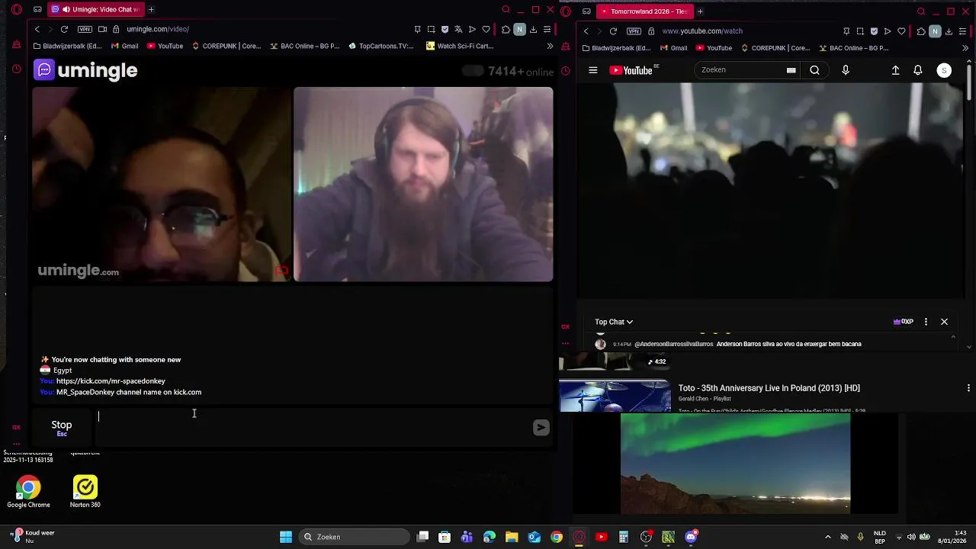Open TopCartoons.TV bookmark

(x=380, y=46)
